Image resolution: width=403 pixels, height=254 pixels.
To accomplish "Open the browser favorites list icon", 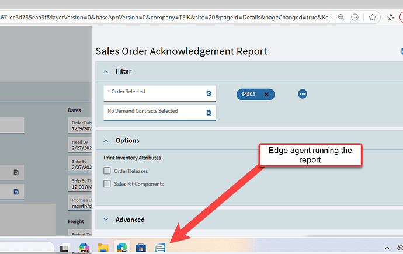I will [391, 17].
